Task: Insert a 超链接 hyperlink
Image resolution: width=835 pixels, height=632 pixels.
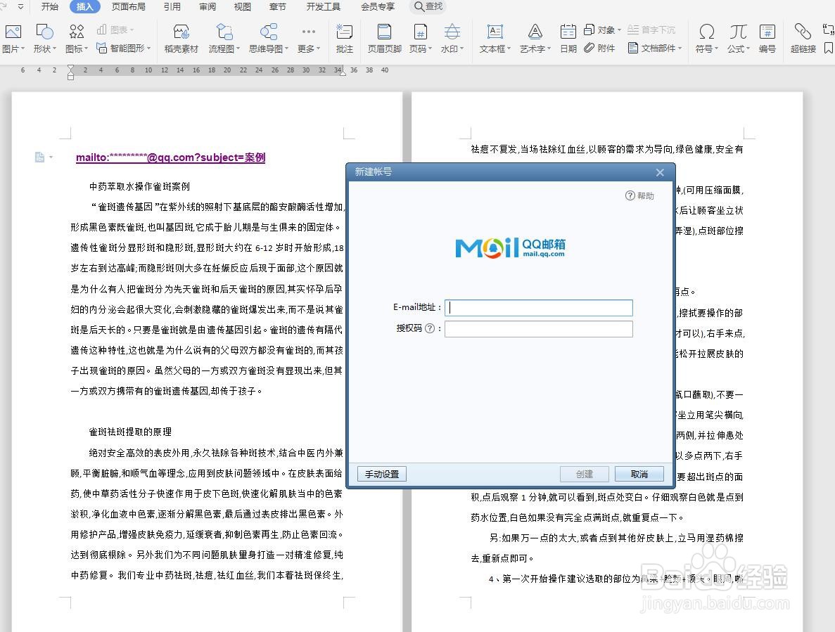Action: click(803, 38)
